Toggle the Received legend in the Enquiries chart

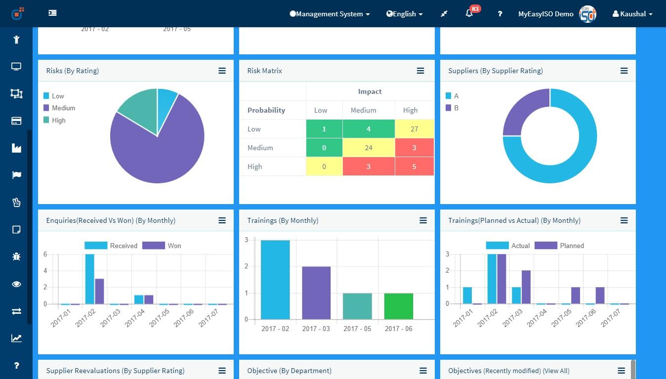111,246
